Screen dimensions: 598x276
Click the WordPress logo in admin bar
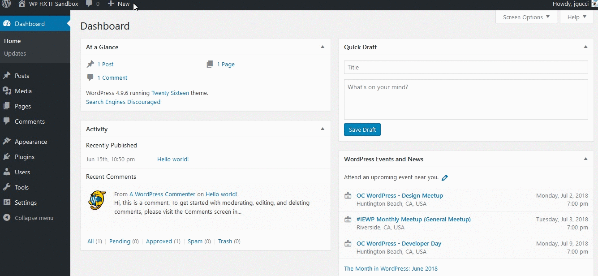[x=6, y=4]
